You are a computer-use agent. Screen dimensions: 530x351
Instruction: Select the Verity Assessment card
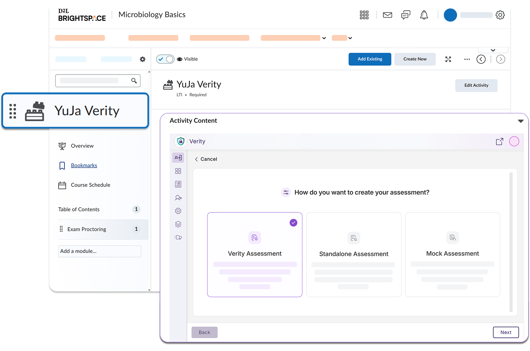(x=255, y=255)
